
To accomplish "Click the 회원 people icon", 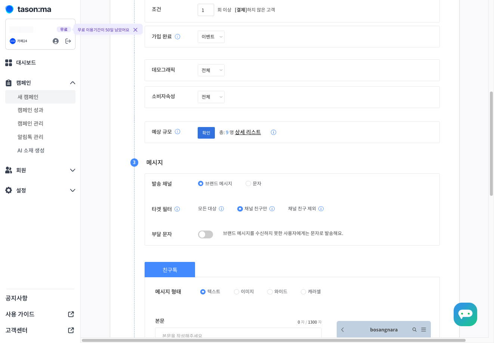I will (9, 170).
